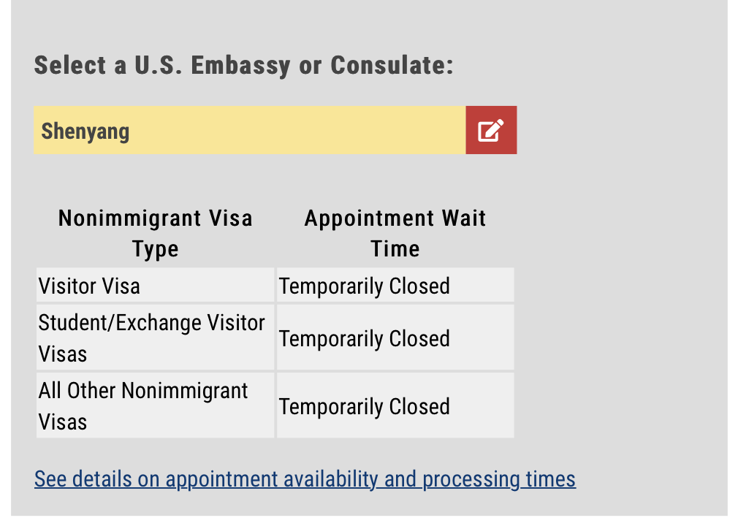This screenshot has height=526, width=738.
Task: Select the All Other Nonimmigrant Visas label
Action: tap(143, 405)
